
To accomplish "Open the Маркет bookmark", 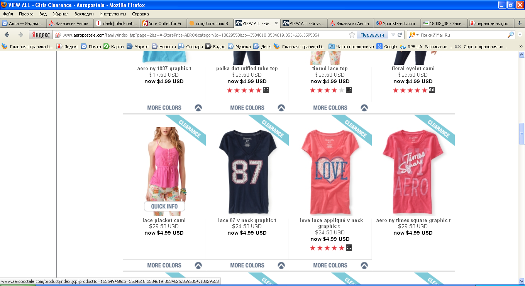I will pos(138,47).
